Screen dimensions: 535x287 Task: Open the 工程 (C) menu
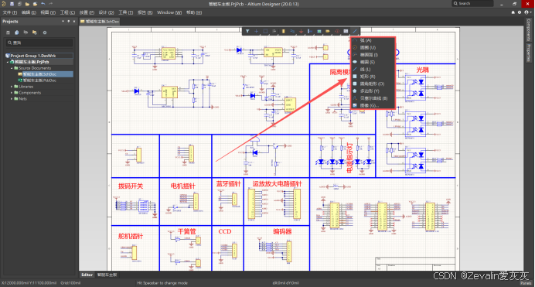coord(67,12)
